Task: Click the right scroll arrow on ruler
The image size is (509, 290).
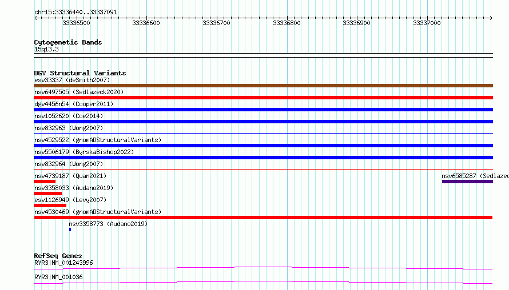Action: pos(491,18)
